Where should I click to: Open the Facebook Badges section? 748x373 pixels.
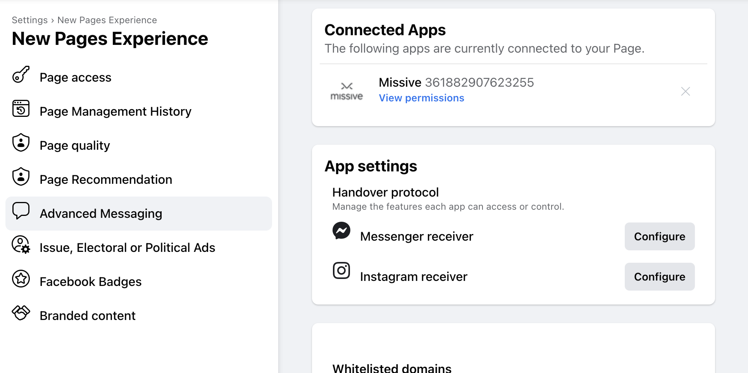click(91, 282)
